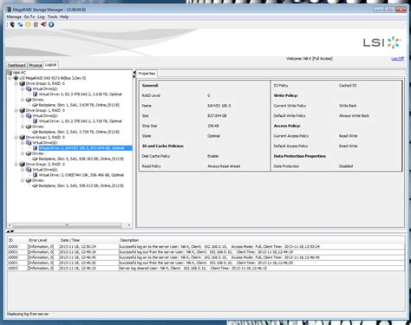Open the Manage menu
Screen dimensions: 411x325
pos(14,16)
